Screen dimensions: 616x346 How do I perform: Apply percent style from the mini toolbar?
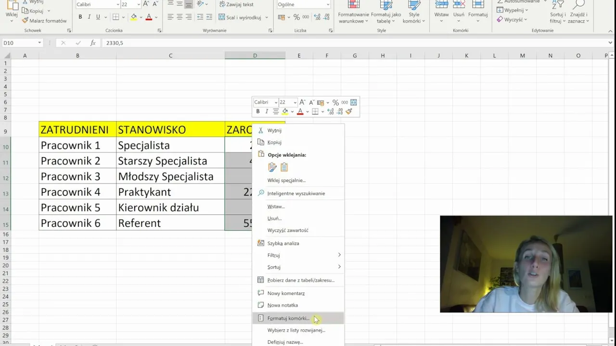click(335, 102)
